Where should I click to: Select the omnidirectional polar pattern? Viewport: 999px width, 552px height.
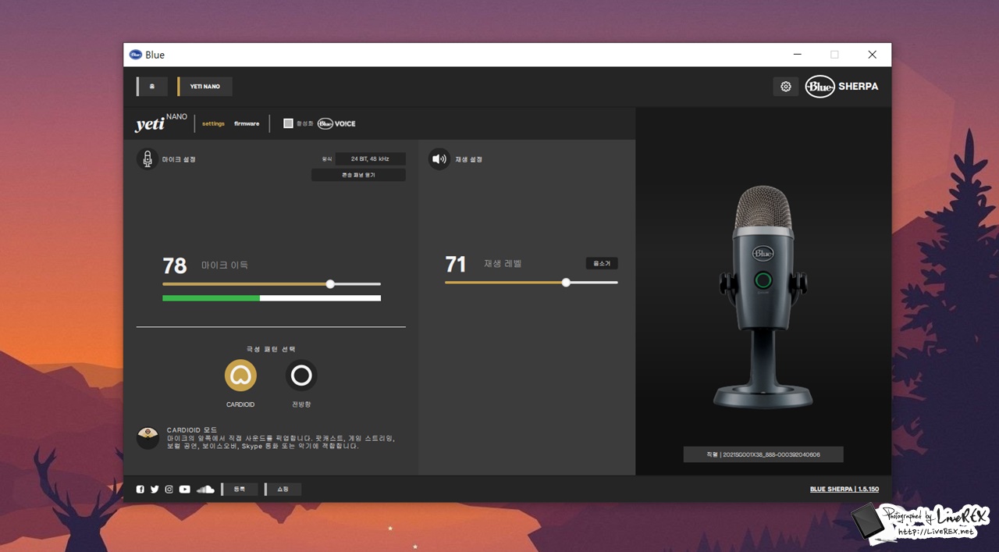point(301,376)
